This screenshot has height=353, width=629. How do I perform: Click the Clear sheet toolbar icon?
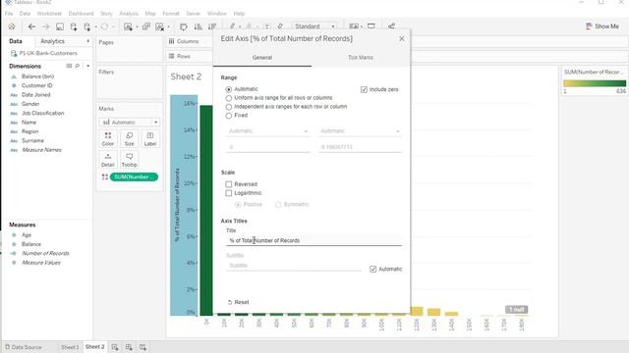[x=159, y=26]
